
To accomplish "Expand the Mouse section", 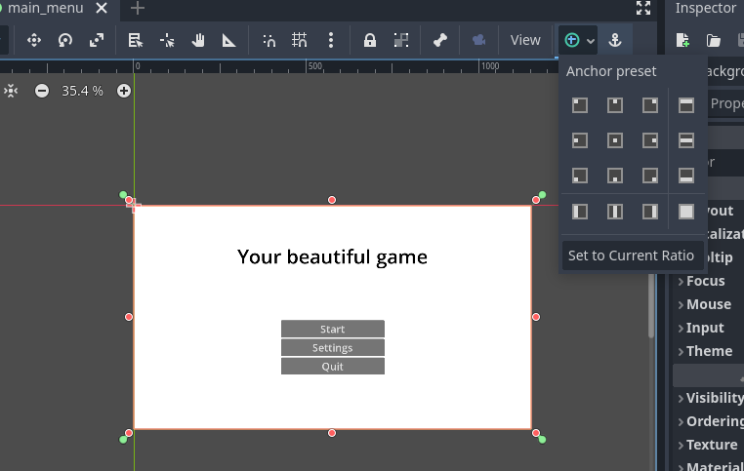I will pos(705,304).
